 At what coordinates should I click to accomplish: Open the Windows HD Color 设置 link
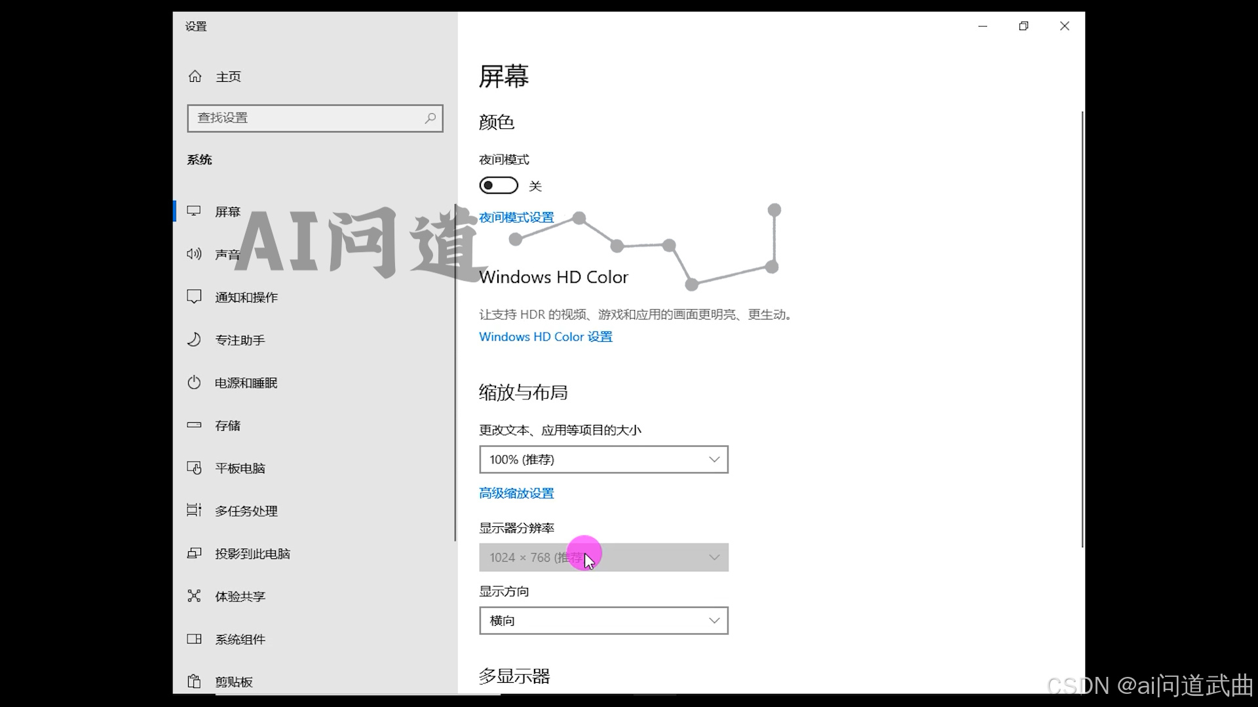[545, 336]
